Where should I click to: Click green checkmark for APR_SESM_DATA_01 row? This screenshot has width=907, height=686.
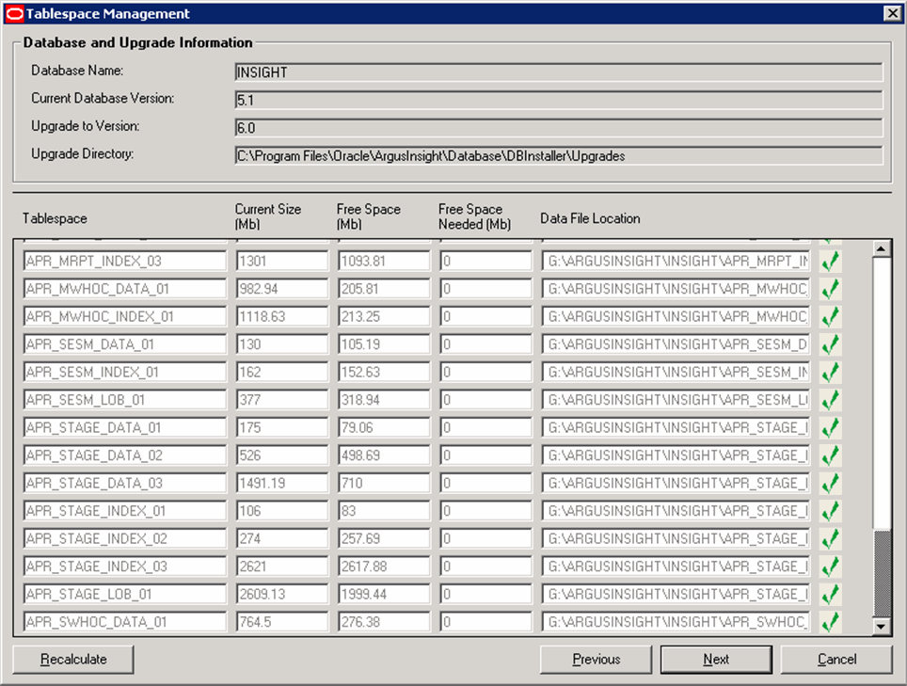pyautogui.click(x=830, y=344)
